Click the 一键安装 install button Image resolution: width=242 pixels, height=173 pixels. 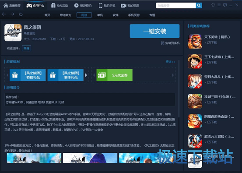click(x=154, y=31)
